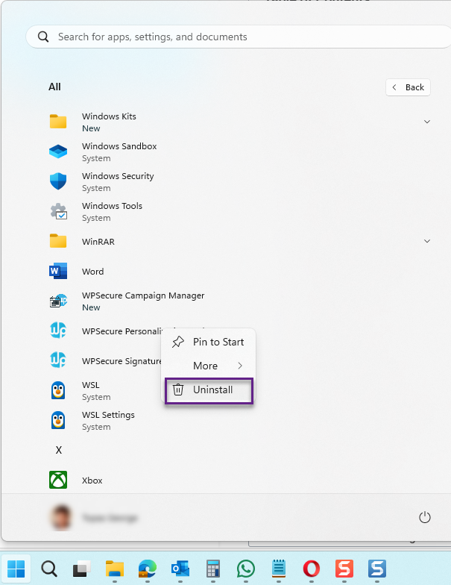The height and width of the screenshot is (585, 451).
Task: Open File Explorer from the taskbar
Action: point(115,569)
